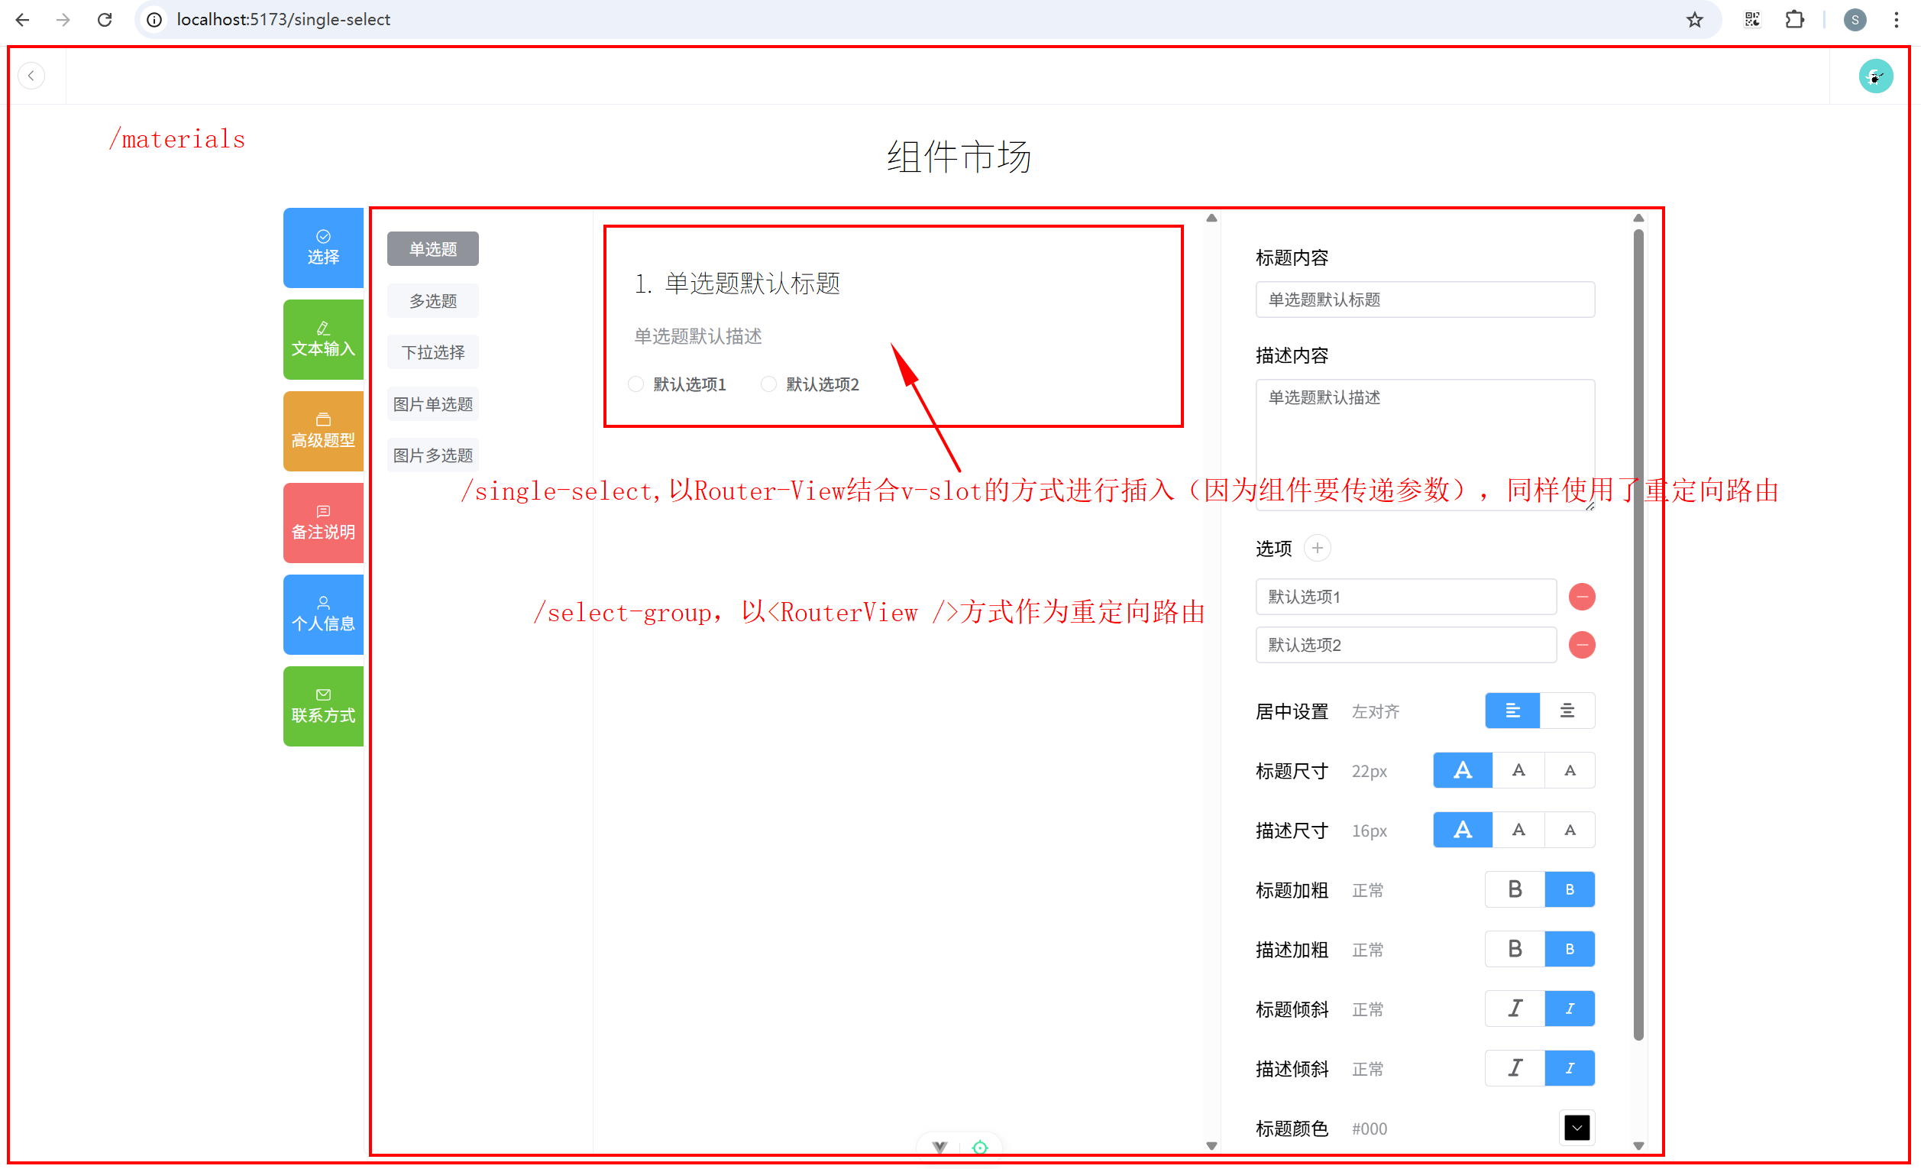This screenshot has height=1169, width=1921.
Task: Choose smallest size for 描述尺寸
Action: click(1570, 830)
